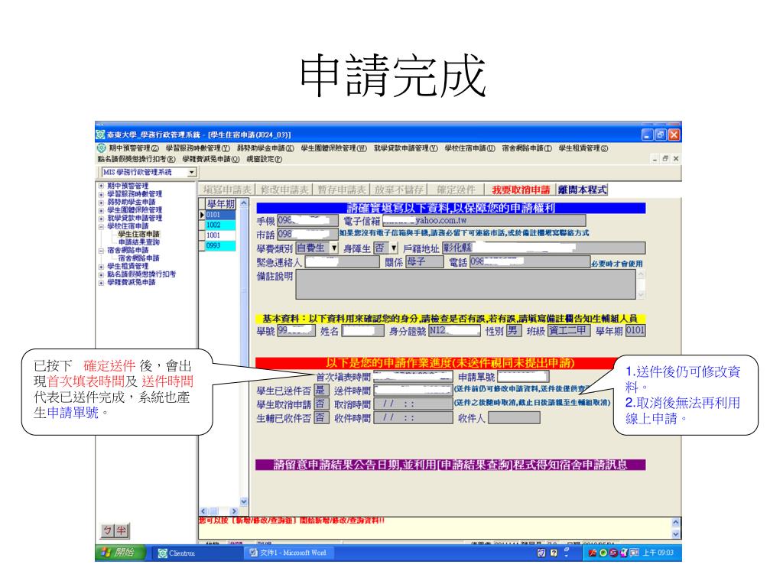783x587 pixels.
Task: Open the 學生團體保險管理(W) menu
Action: 333,148
